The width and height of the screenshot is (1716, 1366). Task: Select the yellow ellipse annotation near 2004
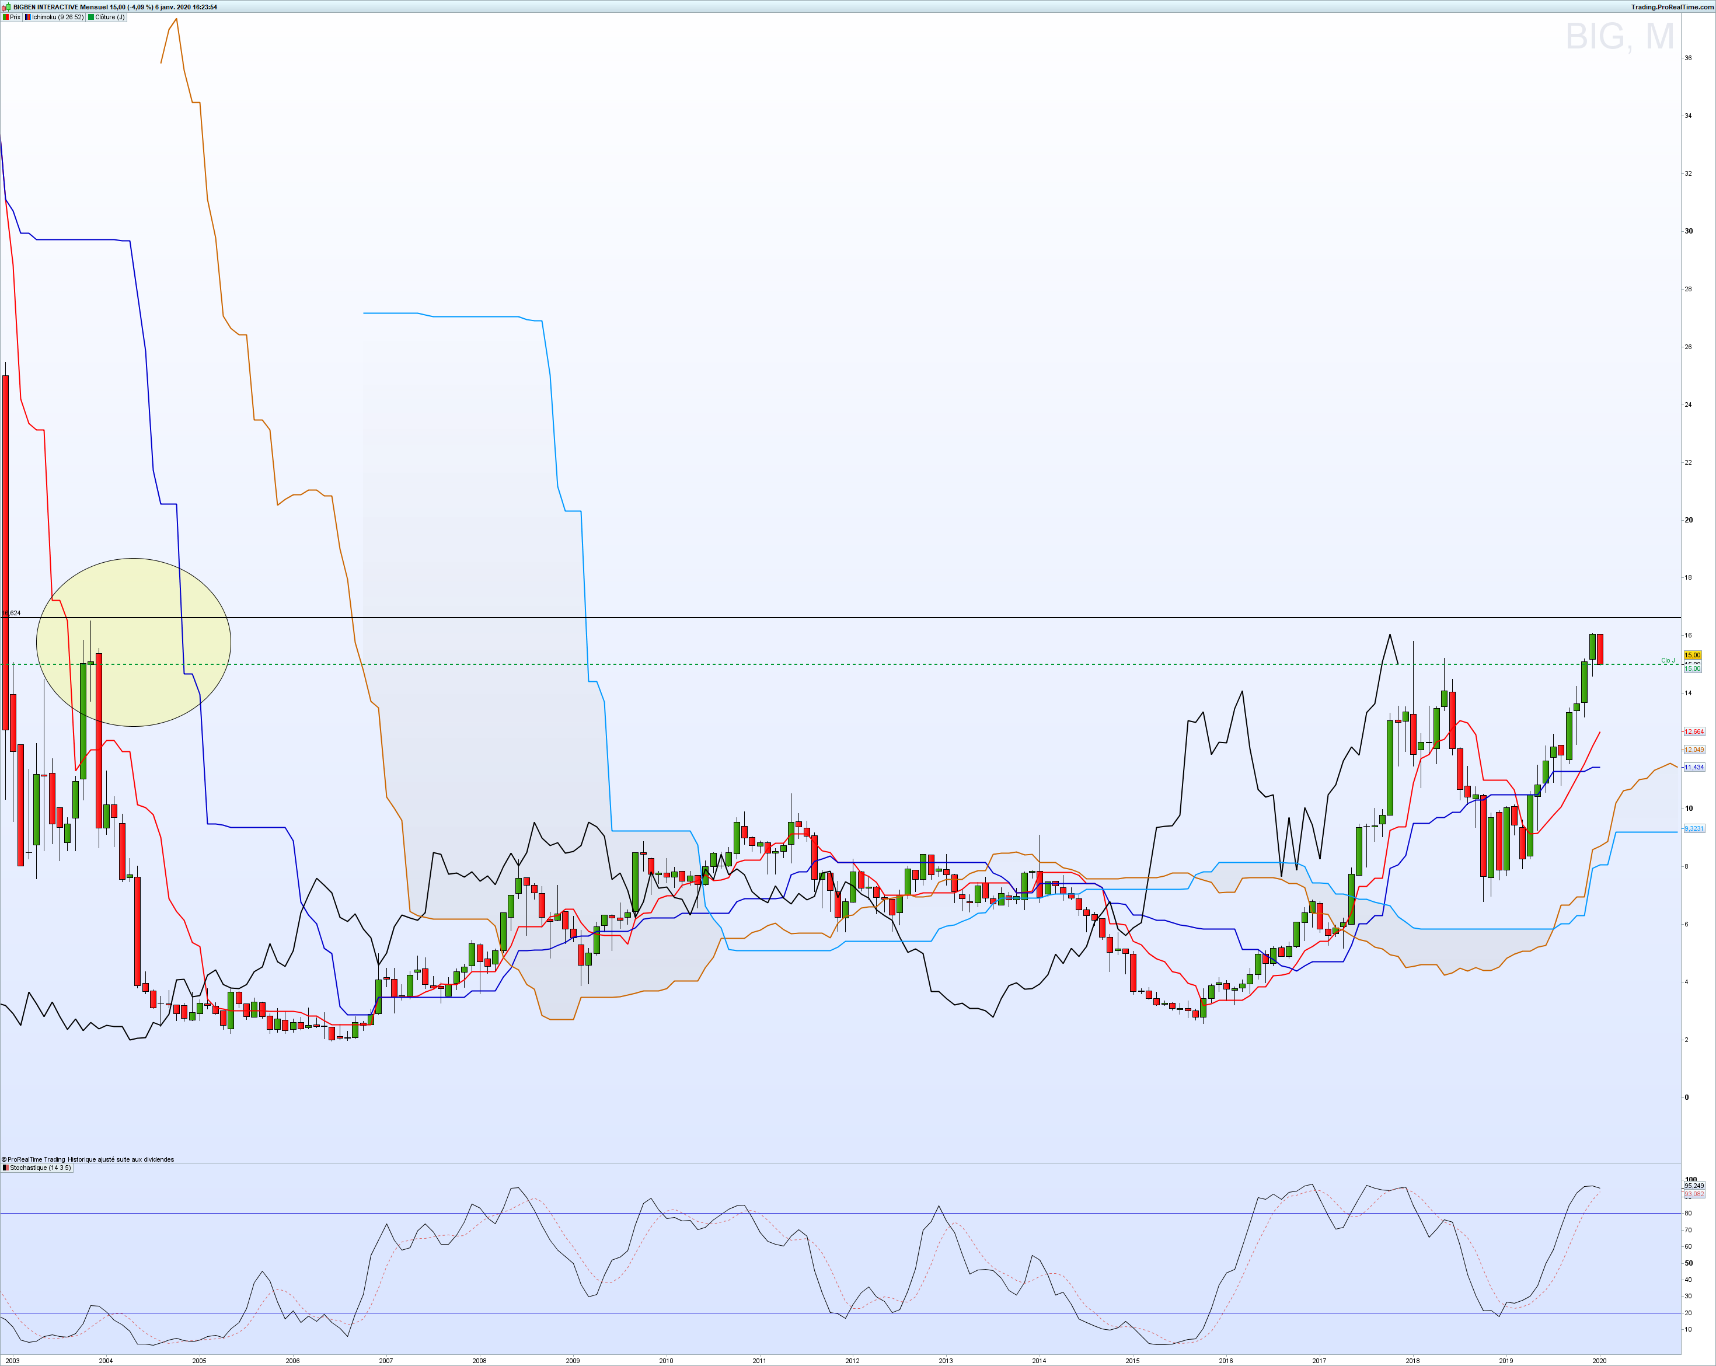coord(134,642)
